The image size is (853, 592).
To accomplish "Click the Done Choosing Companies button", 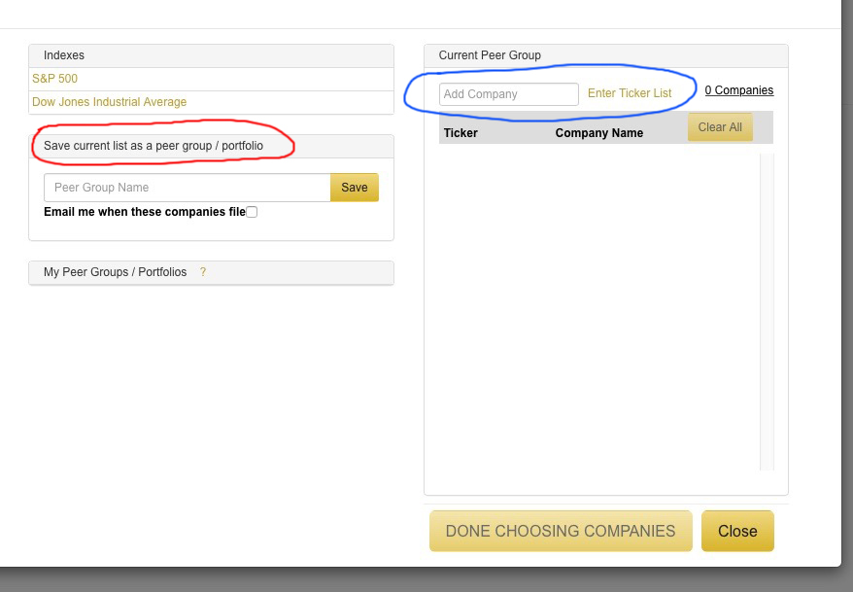I will click(561, 531).
